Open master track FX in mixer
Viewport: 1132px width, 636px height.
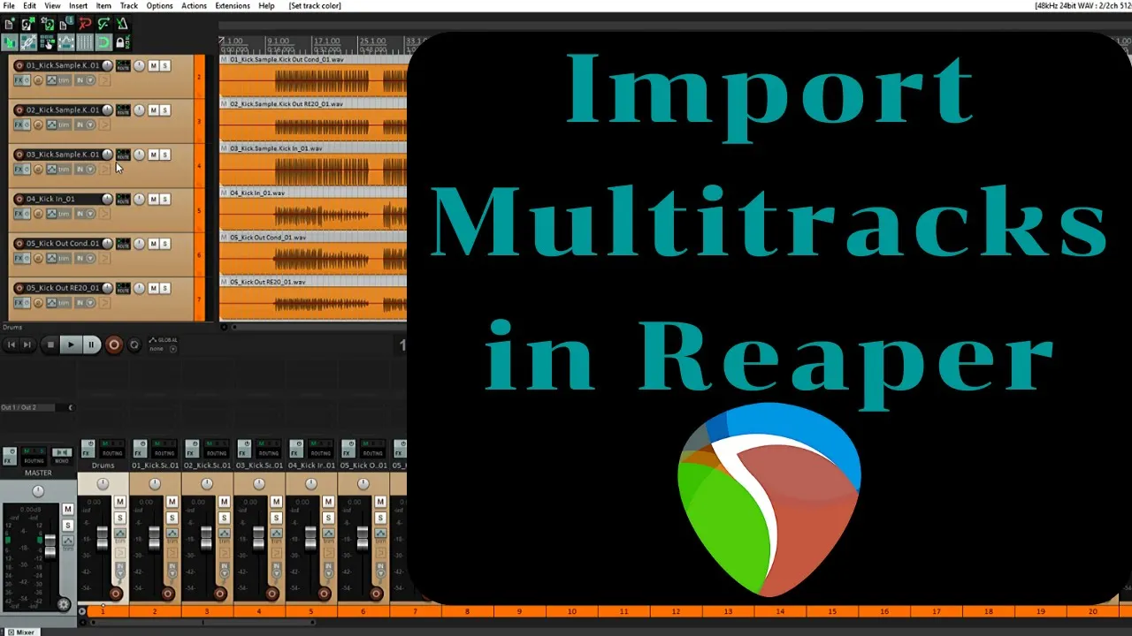coord(10,456)
